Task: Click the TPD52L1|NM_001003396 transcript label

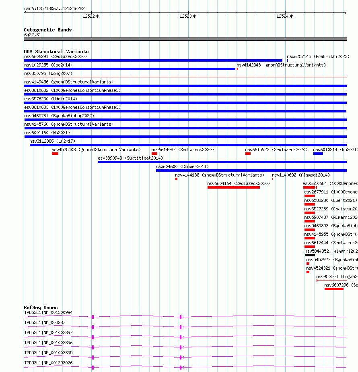Action: 48,343
